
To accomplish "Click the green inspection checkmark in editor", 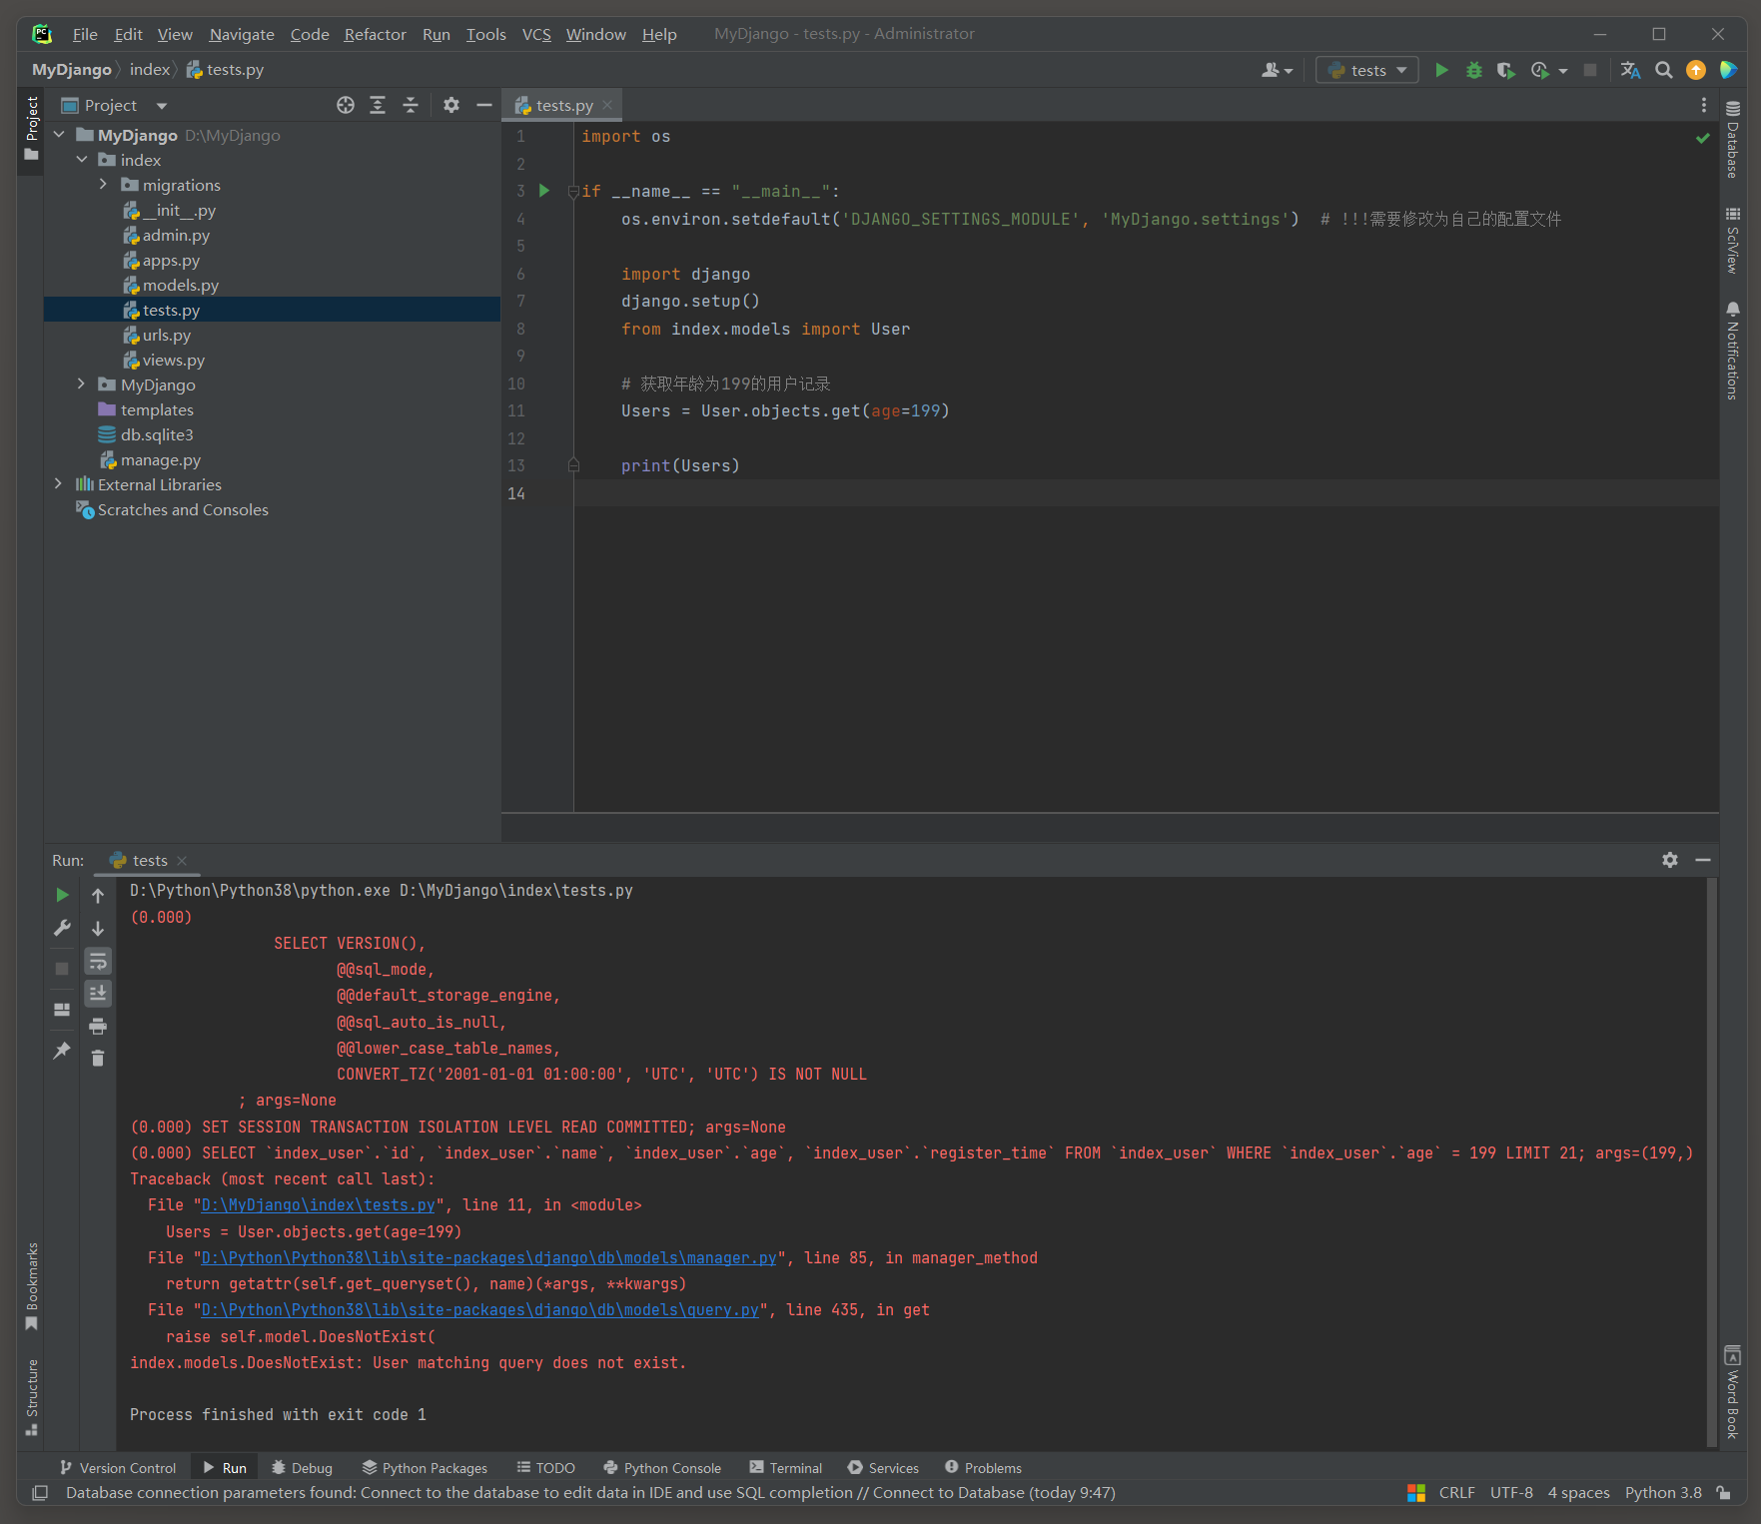I will (1703, 138).
